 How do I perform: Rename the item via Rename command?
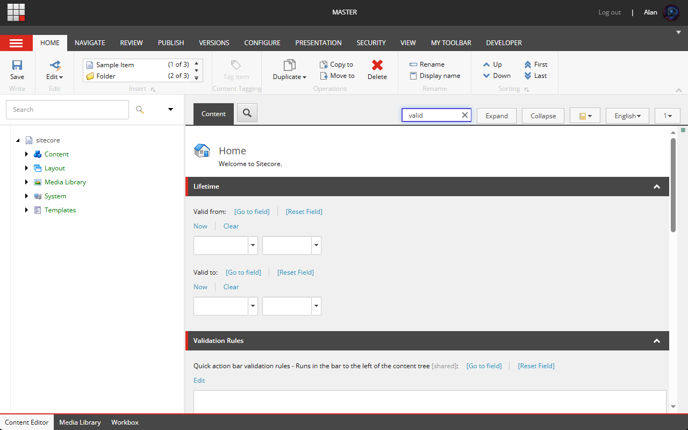427,64
